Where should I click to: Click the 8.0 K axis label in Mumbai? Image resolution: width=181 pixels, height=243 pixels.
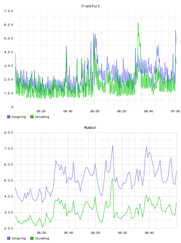(9, 133)
